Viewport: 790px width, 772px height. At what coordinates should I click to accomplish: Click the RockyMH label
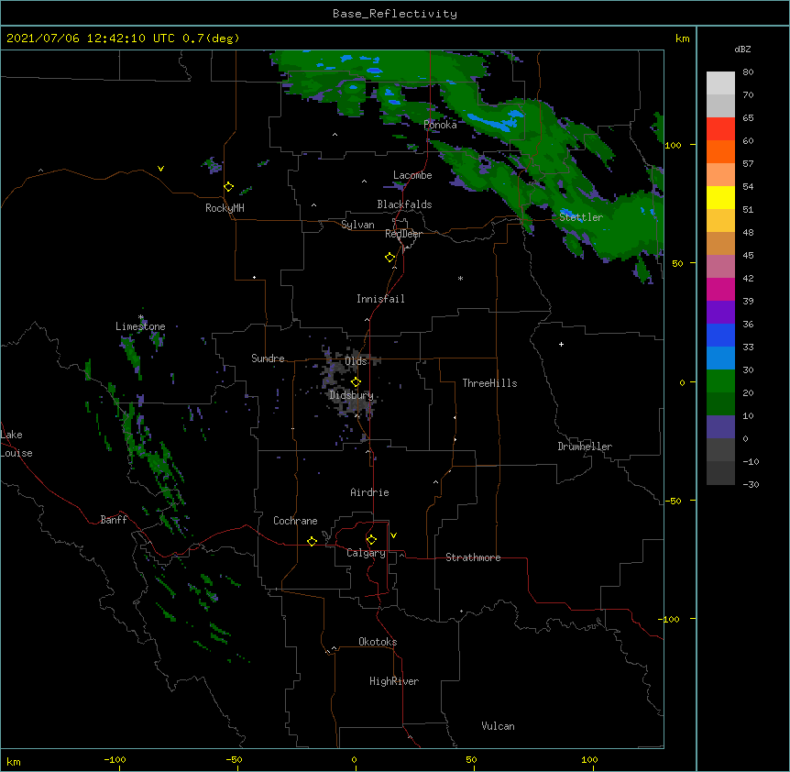[x=225, y=208]
